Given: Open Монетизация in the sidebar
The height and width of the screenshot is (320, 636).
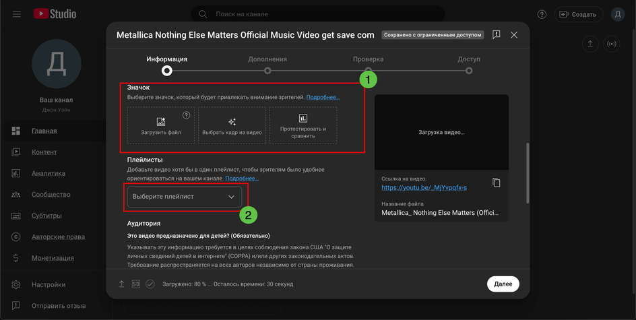Looking at the screenshot, I should pyautogui.click(x=53, y=257).
